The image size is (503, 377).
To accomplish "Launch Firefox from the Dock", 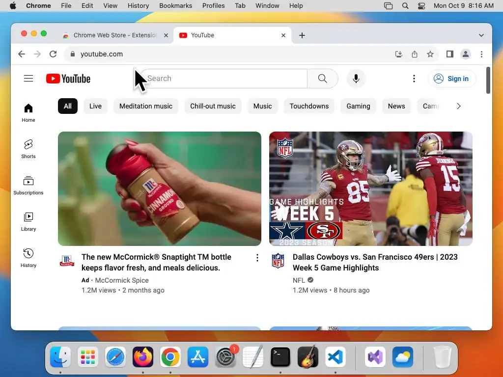I will point(143,357).
